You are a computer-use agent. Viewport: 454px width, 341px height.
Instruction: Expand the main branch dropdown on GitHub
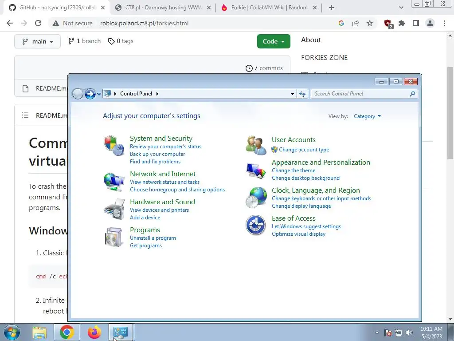(37, 41)
